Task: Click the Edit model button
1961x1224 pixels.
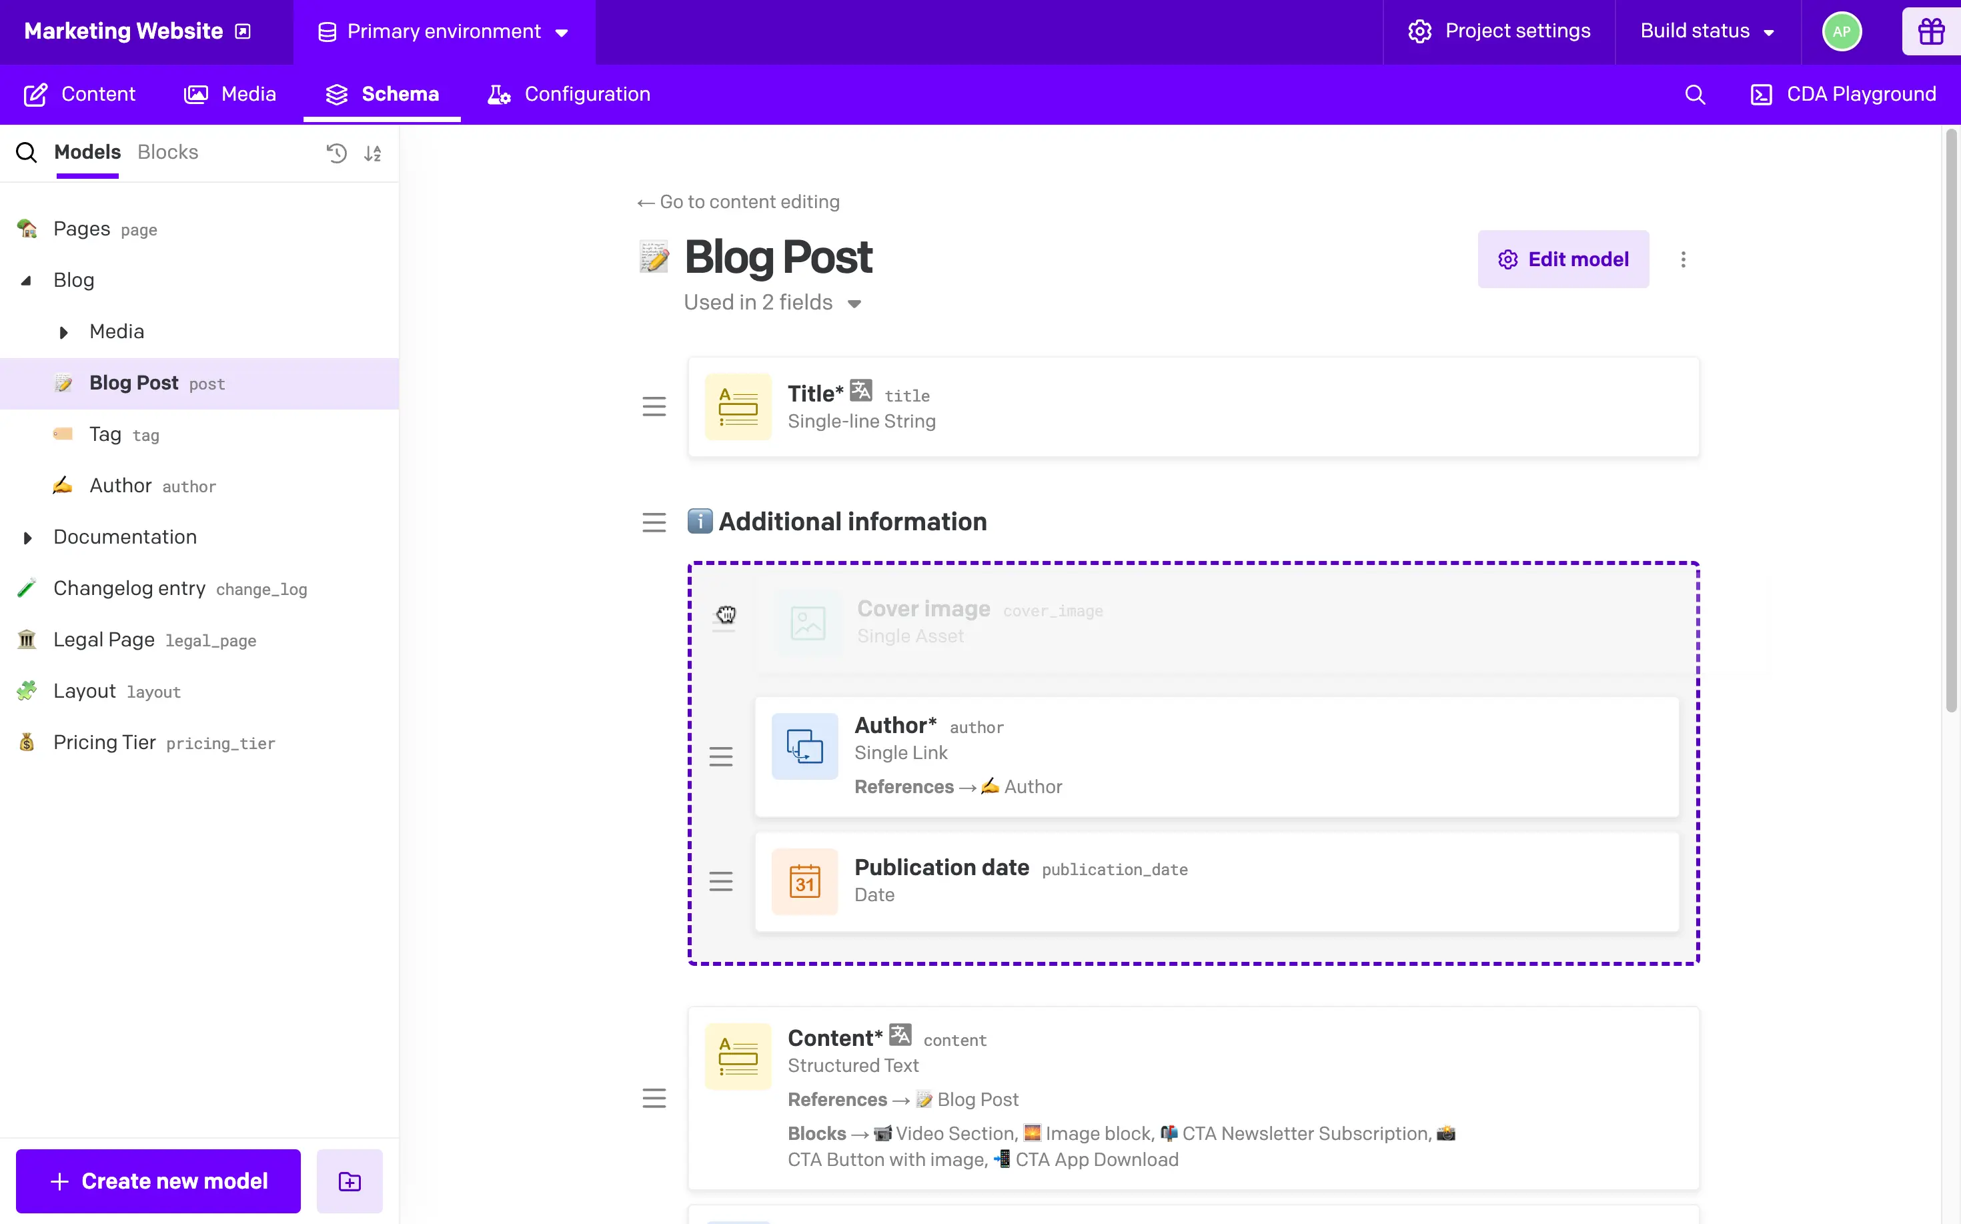Action: pyautogui.click(x=1562, y=258)
